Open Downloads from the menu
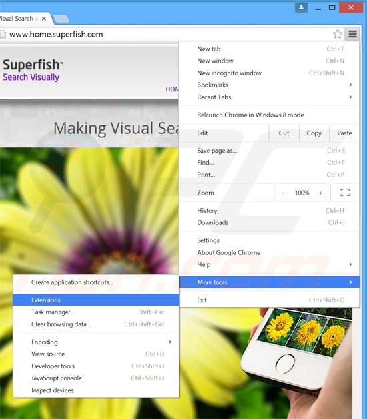Image resolution: width=367 pixels, height=419 pixels. (x=270, y=222)
